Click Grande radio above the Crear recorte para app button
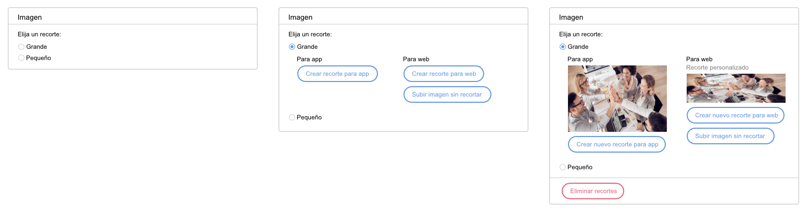The width and height of the screenshot is (809, 218). point(292,47)
